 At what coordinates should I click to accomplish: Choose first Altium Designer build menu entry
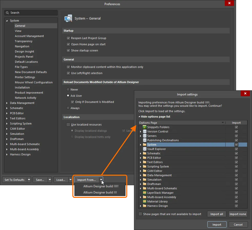(100, 186)
